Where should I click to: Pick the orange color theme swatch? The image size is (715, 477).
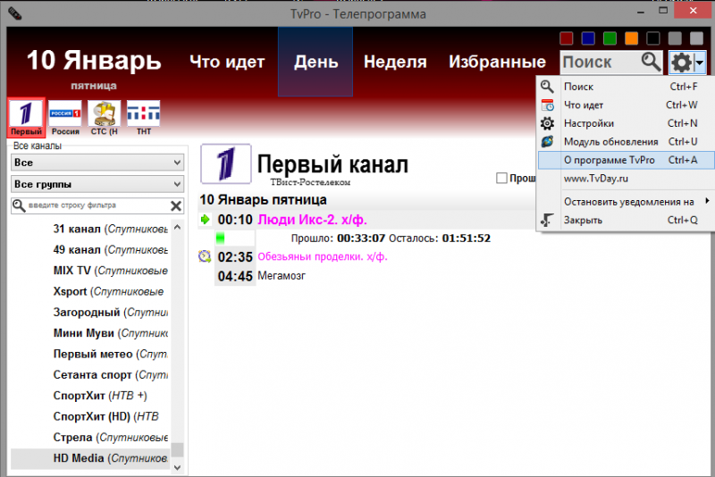pos(631,38)
